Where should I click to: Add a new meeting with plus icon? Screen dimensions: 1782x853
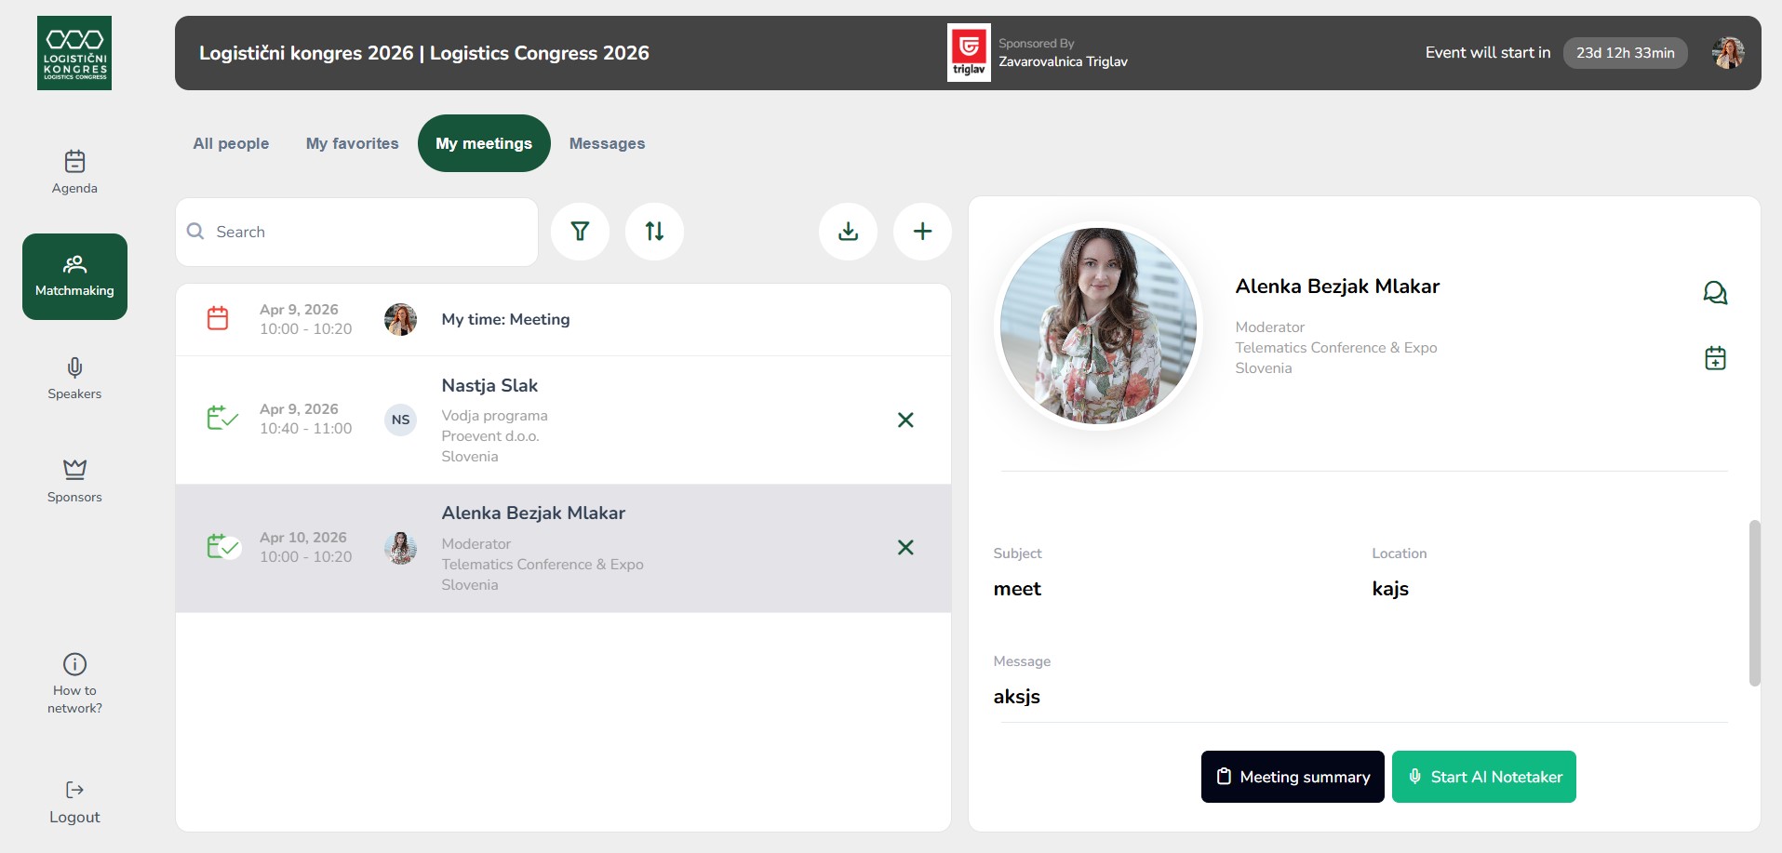point(922,232)
